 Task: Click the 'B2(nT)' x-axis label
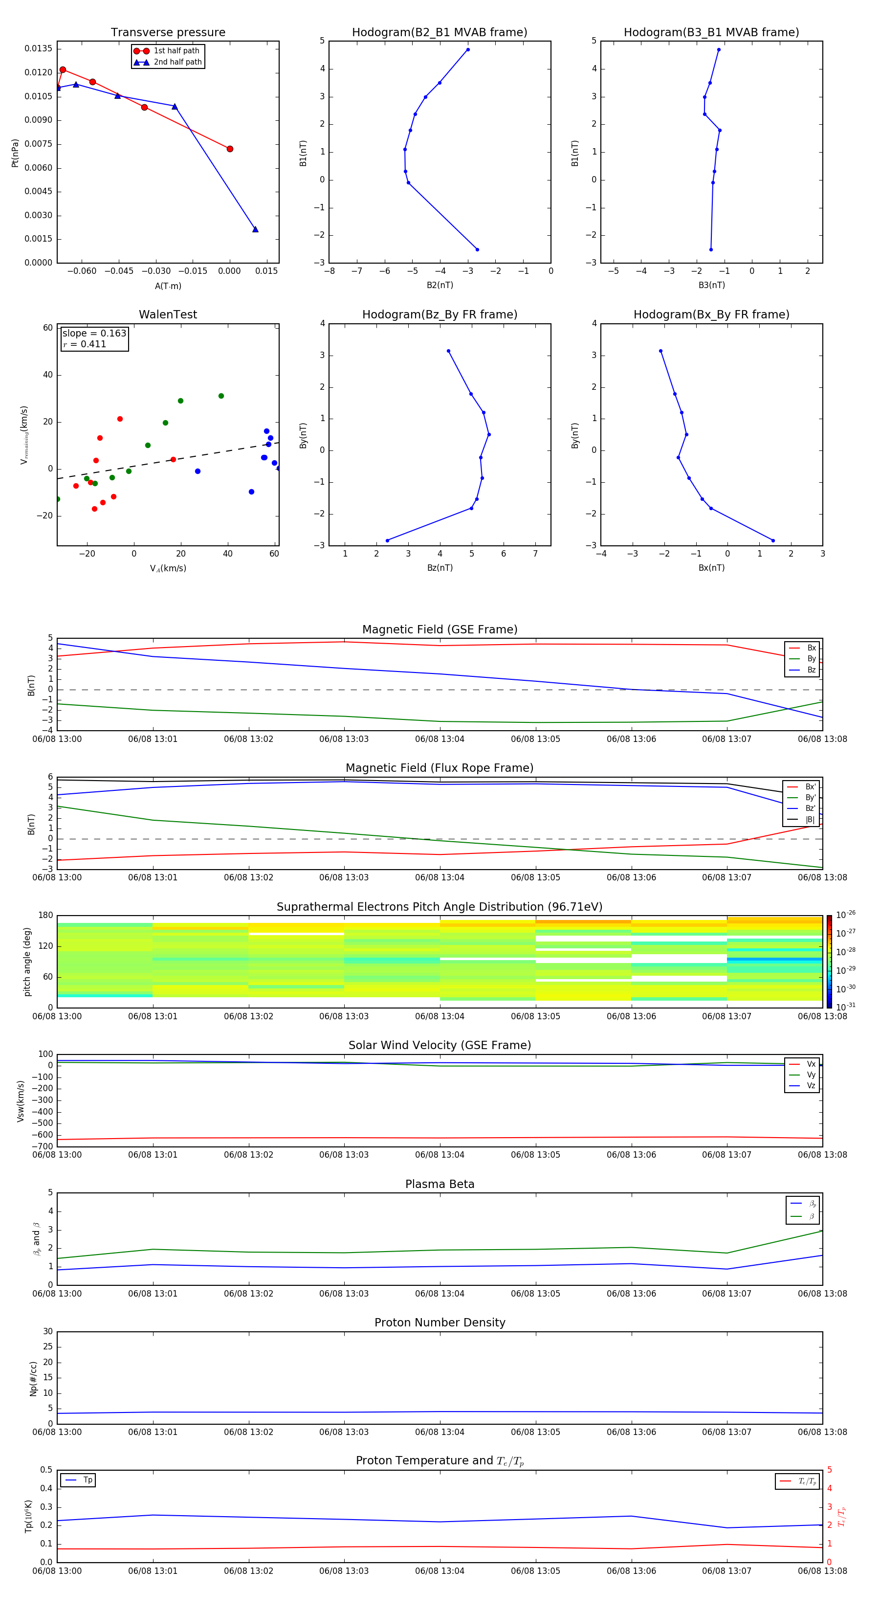(440, 285)
